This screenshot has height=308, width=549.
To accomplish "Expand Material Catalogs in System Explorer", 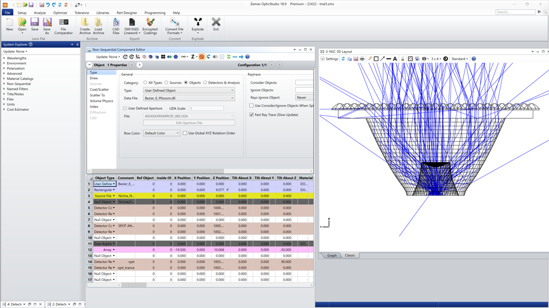I will pyautogui.click(x=4, y=79).
